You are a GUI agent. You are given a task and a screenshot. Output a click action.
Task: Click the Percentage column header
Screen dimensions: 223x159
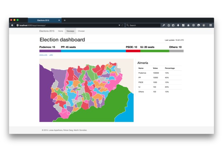pos(170,68)
